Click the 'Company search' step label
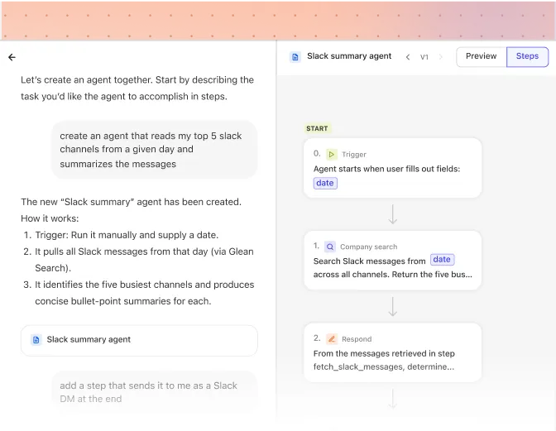 pyautogui.click(x=368, y=247)
